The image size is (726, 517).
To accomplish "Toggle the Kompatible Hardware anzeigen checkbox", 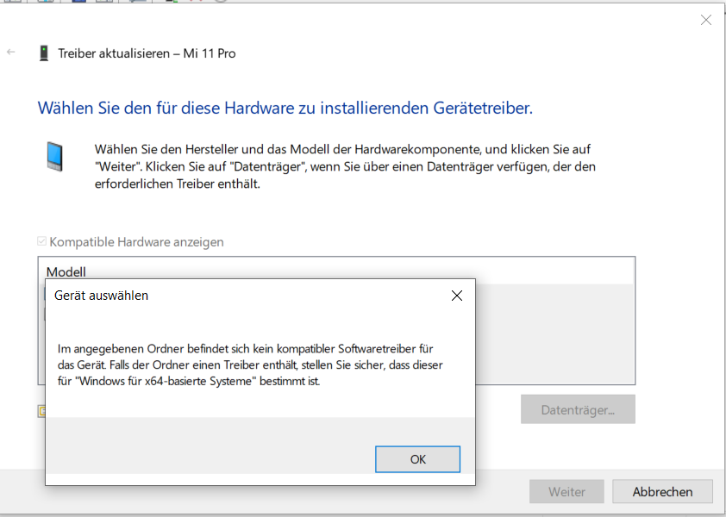I will pos(43,242).
